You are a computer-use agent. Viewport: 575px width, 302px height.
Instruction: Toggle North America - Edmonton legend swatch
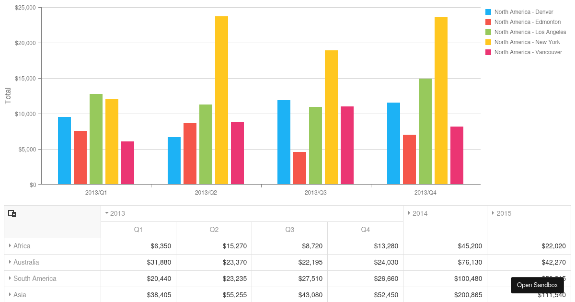(x=488, y=22)
